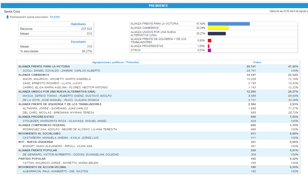Click Del Caño's 28,73% share

point(293,113)
